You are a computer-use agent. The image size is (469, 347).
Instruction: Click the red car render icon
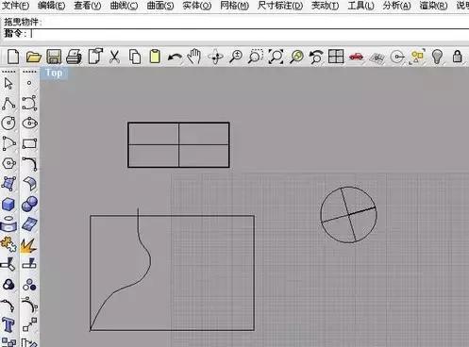(x=356, y=57)
